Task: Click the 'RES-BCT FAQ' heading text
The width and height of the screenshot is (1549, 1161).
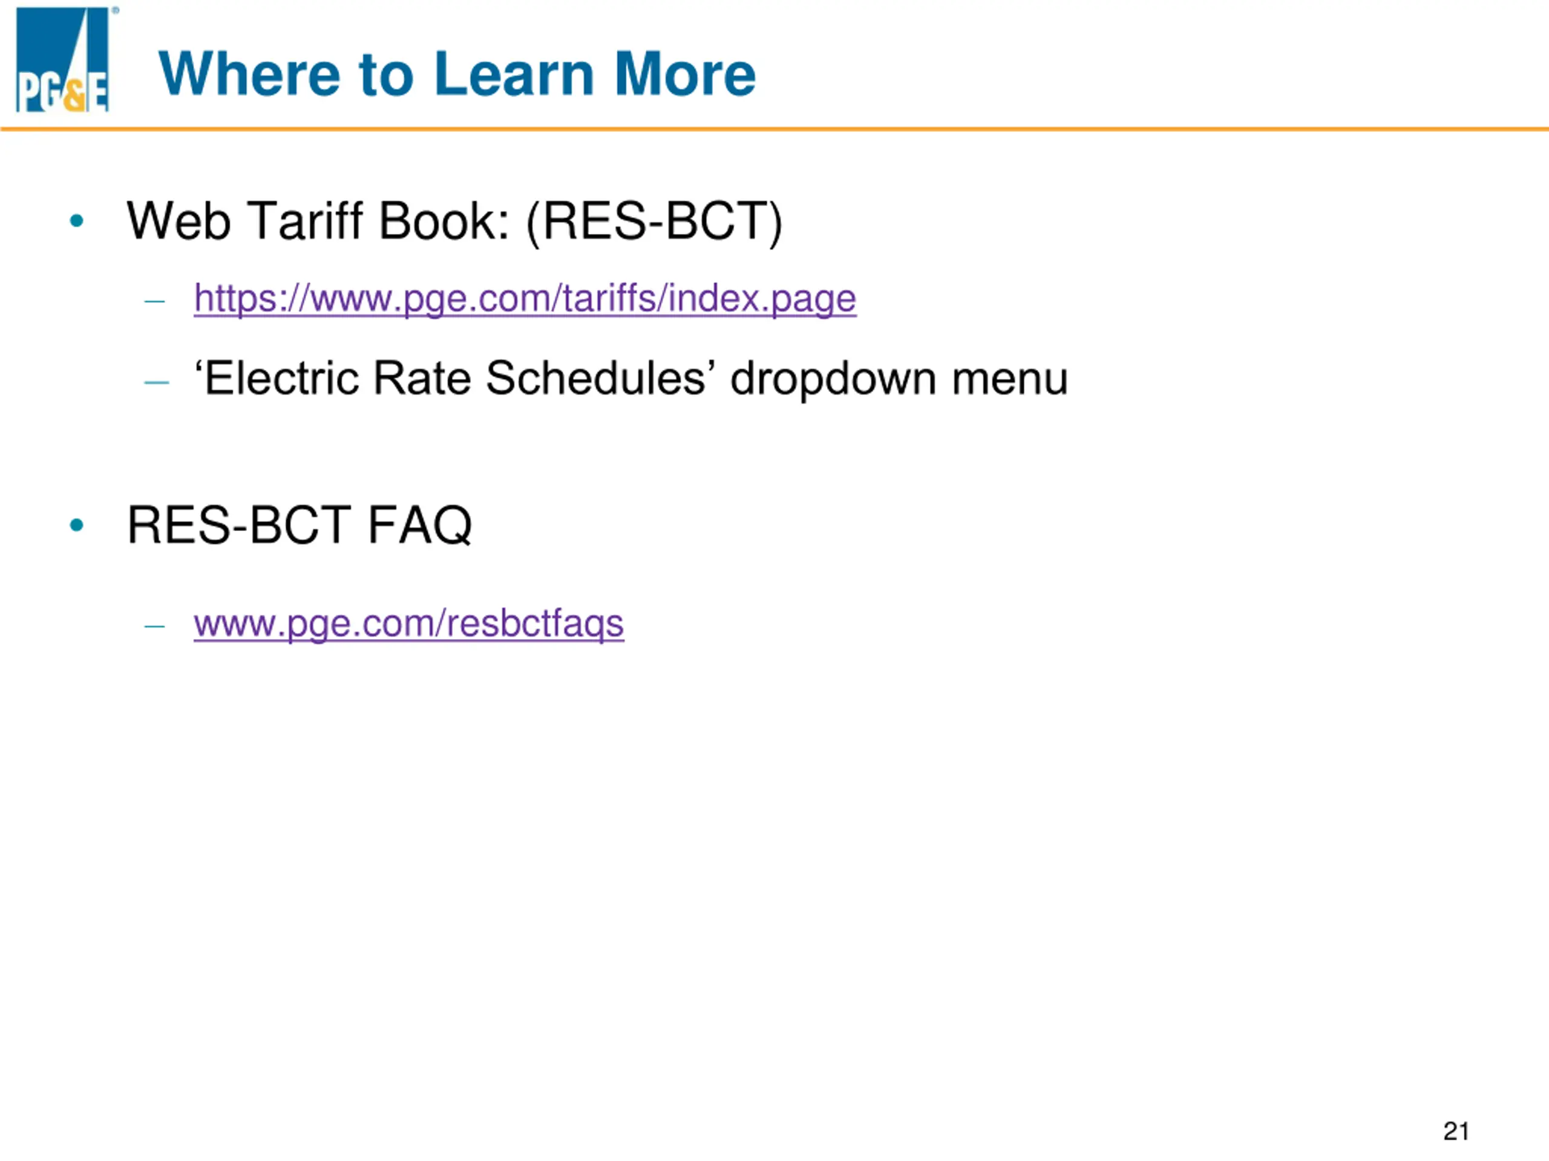Action: (299, 525)
